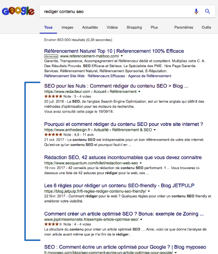
Task: Expand dropdown arrow beside joptimisemonsite.fr URL
Action: point(141,220)
